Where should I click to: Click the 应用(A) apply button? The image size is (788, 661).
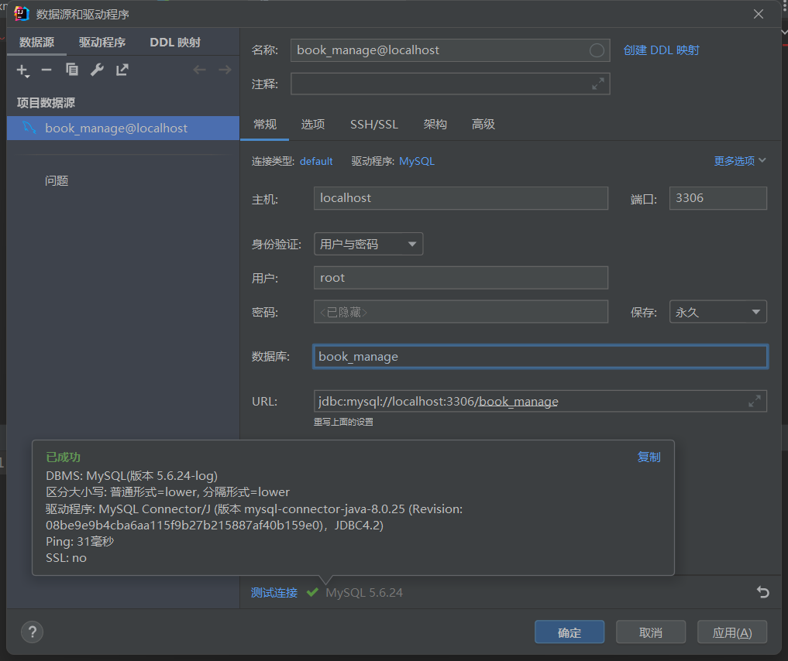click(x=732, y=632)
